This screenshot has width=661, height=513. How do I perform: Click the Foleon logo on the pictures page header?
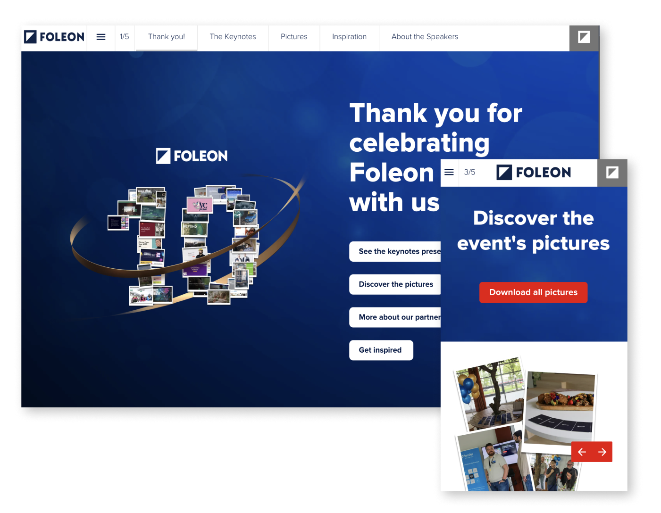534,173
